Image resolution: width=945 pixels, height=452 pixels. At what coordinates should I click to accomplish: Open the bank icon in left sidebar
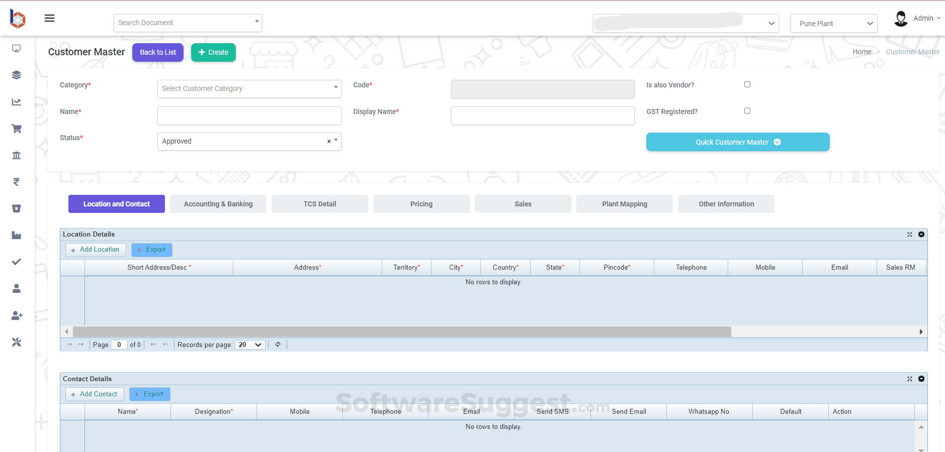click(16, 155)
